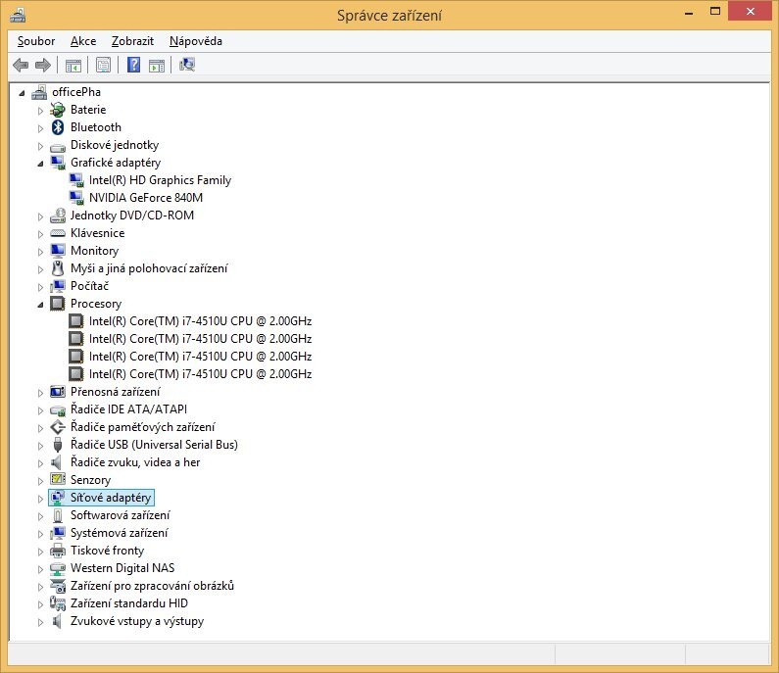The height and width of the screenshot is (673, 779).
Task: Click the blue Help question mark icon
Action: [x=133, y=65]
